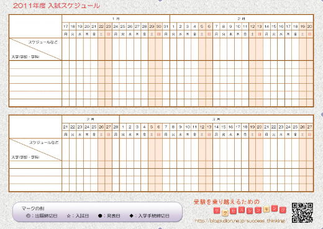323x229 pixels.
Task: Select date 7 under the 3月 header
Action: 166,127
